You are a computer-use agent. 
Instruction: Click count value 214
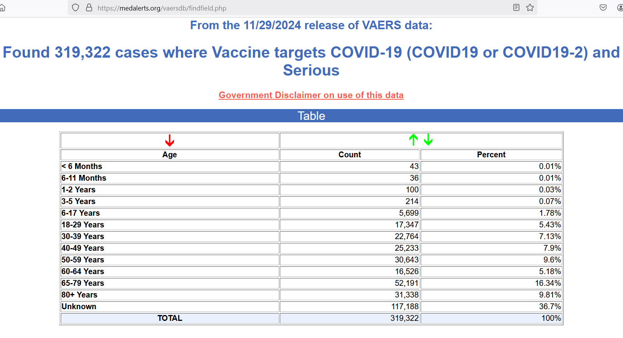pos(412,201)
